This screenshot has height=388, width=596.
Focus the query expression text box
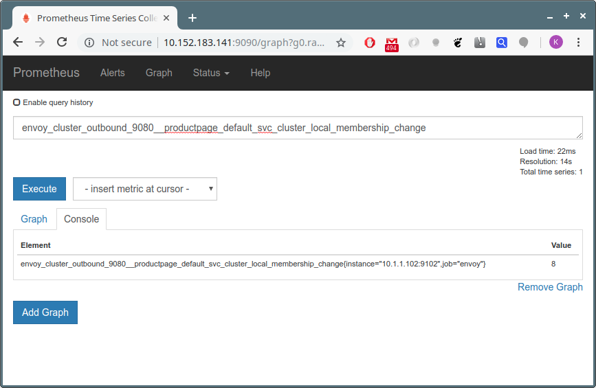point(298,128)
